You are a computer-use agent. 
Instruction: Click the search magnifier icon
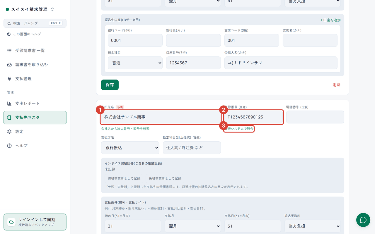(9, 23)
